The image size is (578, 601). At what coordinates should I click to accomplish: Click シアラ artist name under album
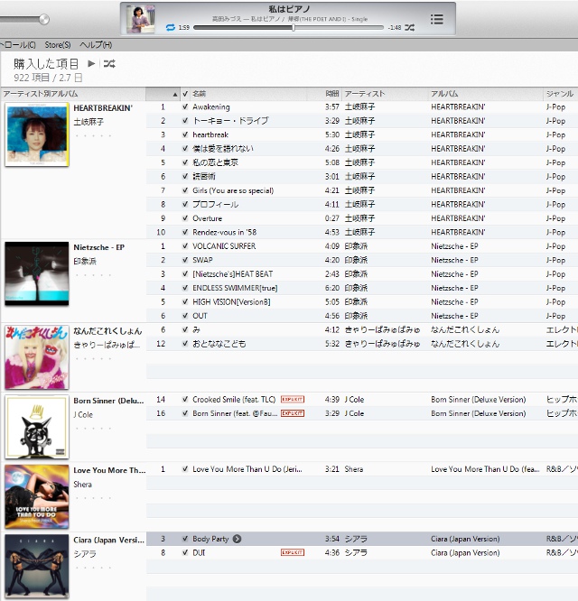point(85,554)
